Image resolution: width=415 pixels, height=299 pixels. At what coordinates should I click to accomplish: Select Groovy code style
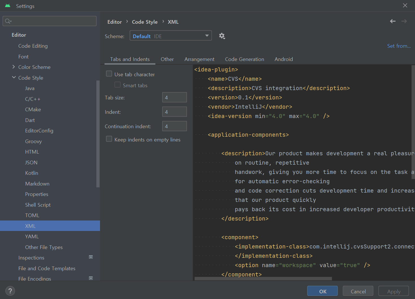click(x=33, y=141)
